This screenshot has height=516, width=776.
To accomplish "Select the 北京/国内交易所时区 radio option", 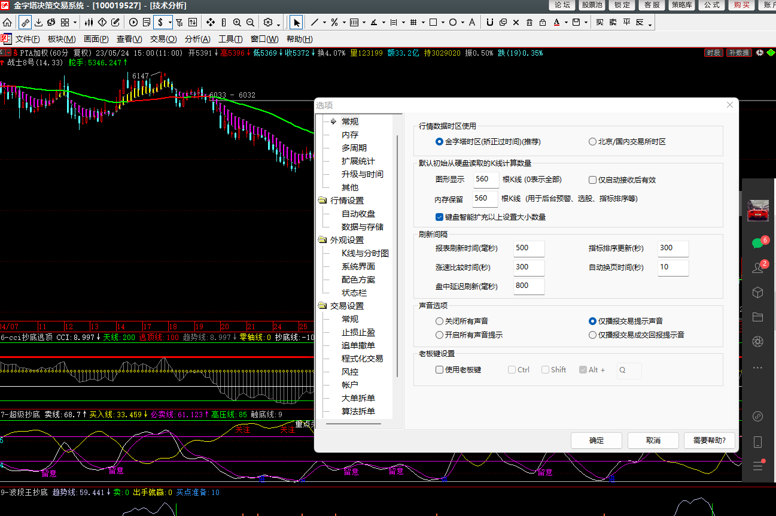I will [593, 142].
